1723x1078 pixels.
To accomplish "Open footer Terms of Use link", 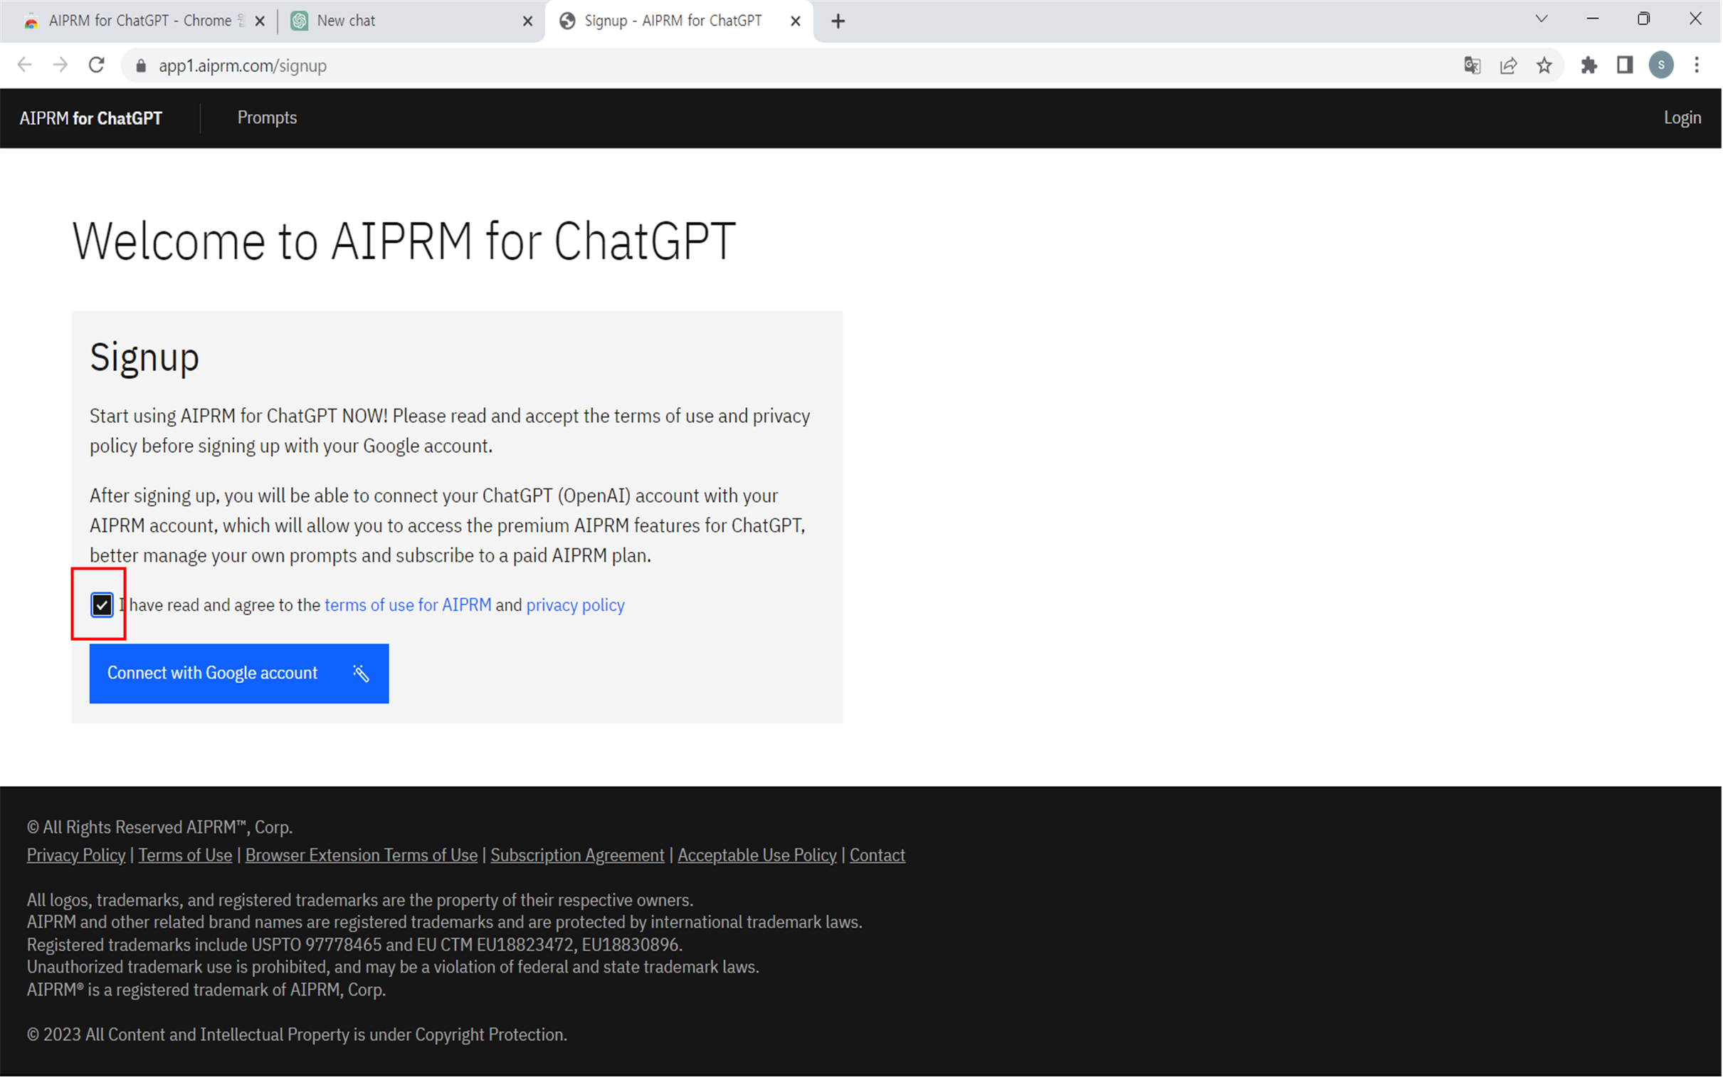I will [x=185, y=855].
